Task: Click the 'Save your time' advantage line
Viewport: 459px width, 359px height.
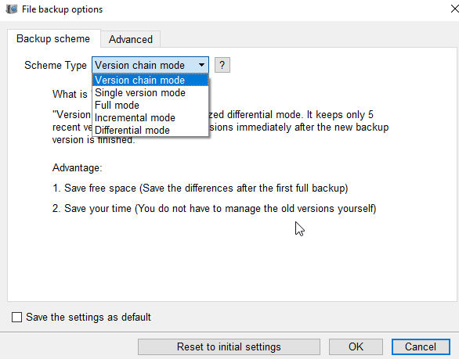Action: pos(215,209)
